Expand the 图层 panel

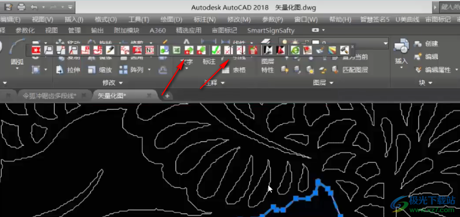(323, 83)
